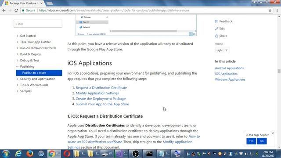Screen dimensions: 281x158
Task: Open the Windows Start button
Action: tap(6, 154)
